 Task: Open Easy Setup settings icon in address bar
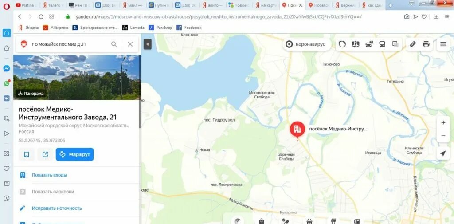pyautogui.click(x=447, y=17)
